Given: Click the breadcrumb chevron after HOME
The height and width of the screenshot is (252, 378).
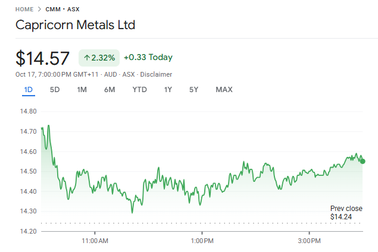Looking at the screenshot, I should pyautogui.click(x=39, y=10).
